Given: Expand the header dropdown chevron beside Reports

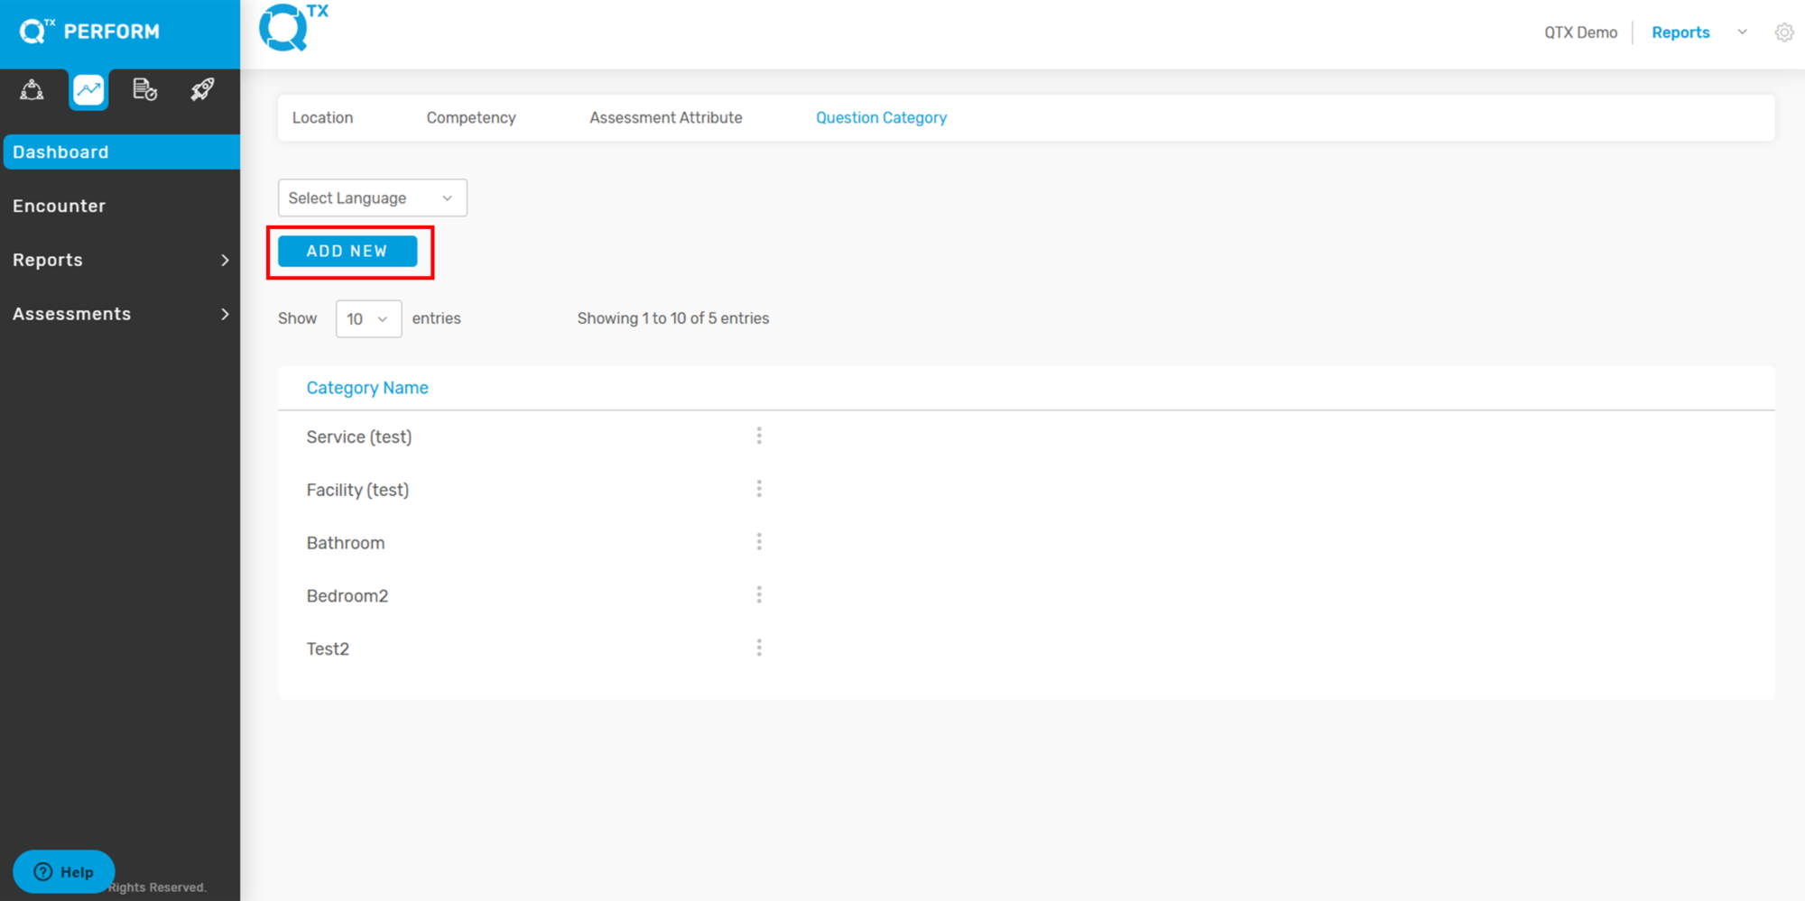Looking at the screenshot, I should (1742, 32).
